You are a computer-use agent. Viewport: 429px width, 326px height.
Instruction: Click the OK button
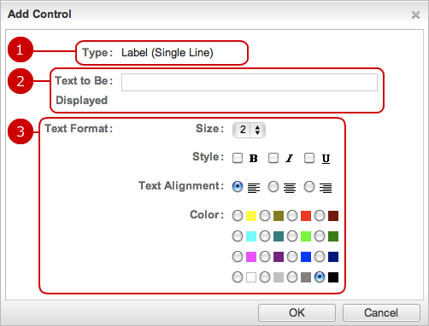[297, 312]
